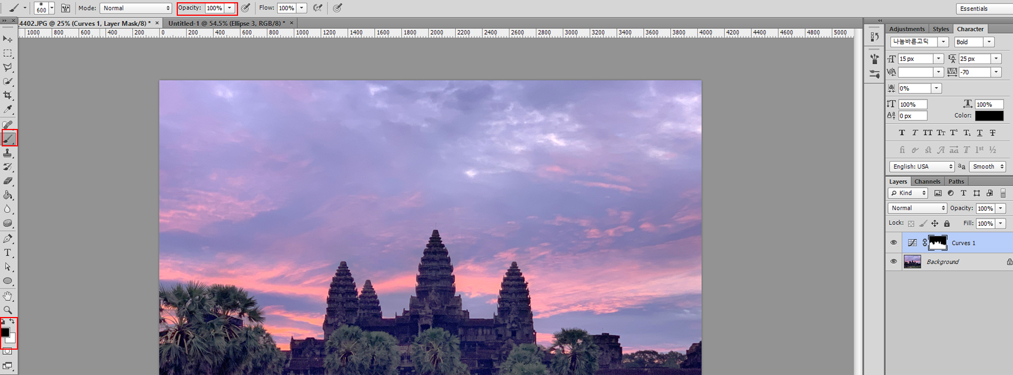Open the brush Mode dropdown
Viewport: 1013px width, 375px height.
click(136, 8)
